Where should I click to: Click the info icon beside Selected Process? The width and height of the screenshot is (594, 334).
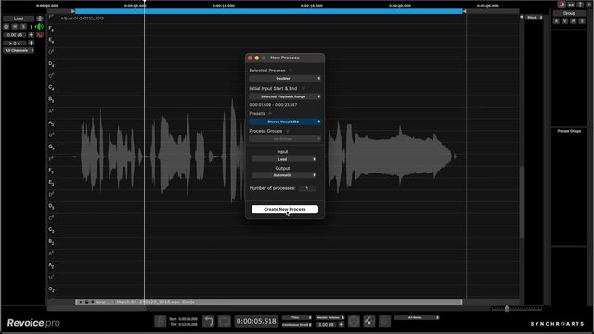click(x=291, y=71)
